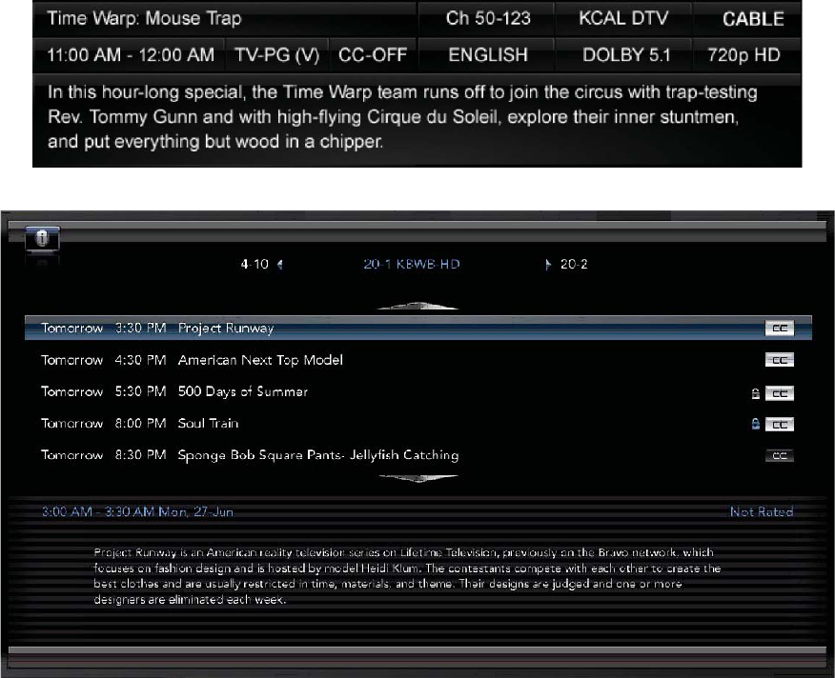Image resolution: width=835 pixels, height=678 pixels.
Task: Click the CC icon on the American Next Top Model row
Action: pyautogui.click(x=779, y=360)
